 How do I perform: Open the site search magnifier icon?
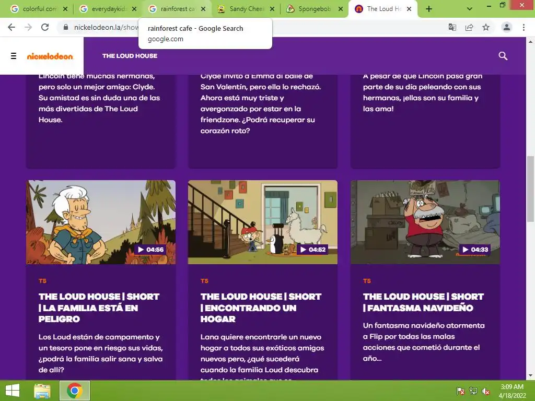(x=503, y=55)
